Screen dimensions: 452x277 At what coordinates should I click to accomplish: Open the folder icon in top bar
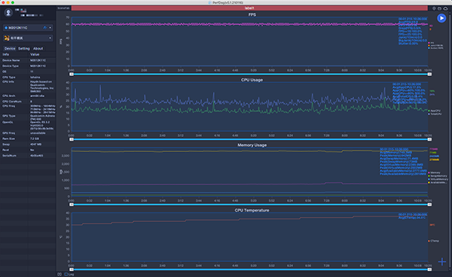(x=440, y=8)
